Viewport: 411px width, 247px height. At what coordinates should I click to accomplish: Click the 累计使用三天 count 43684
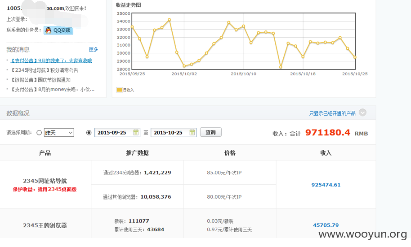[x=156, y=230]
